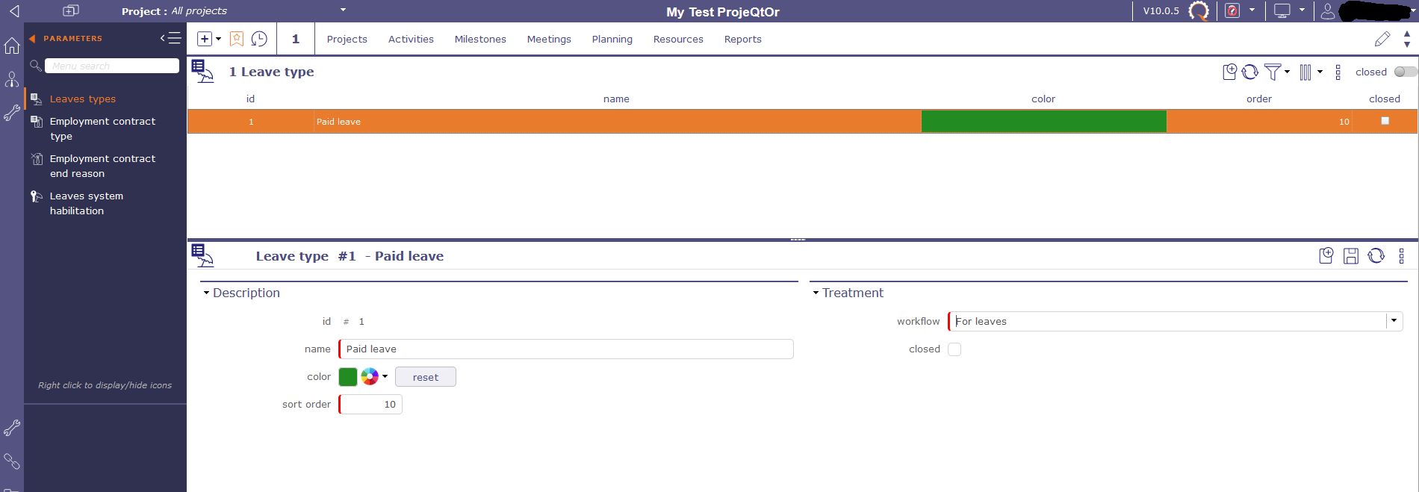Screen dimensions: 1419x492
Task: Toggle the show closed items switch
Action: coord(1405,72)
